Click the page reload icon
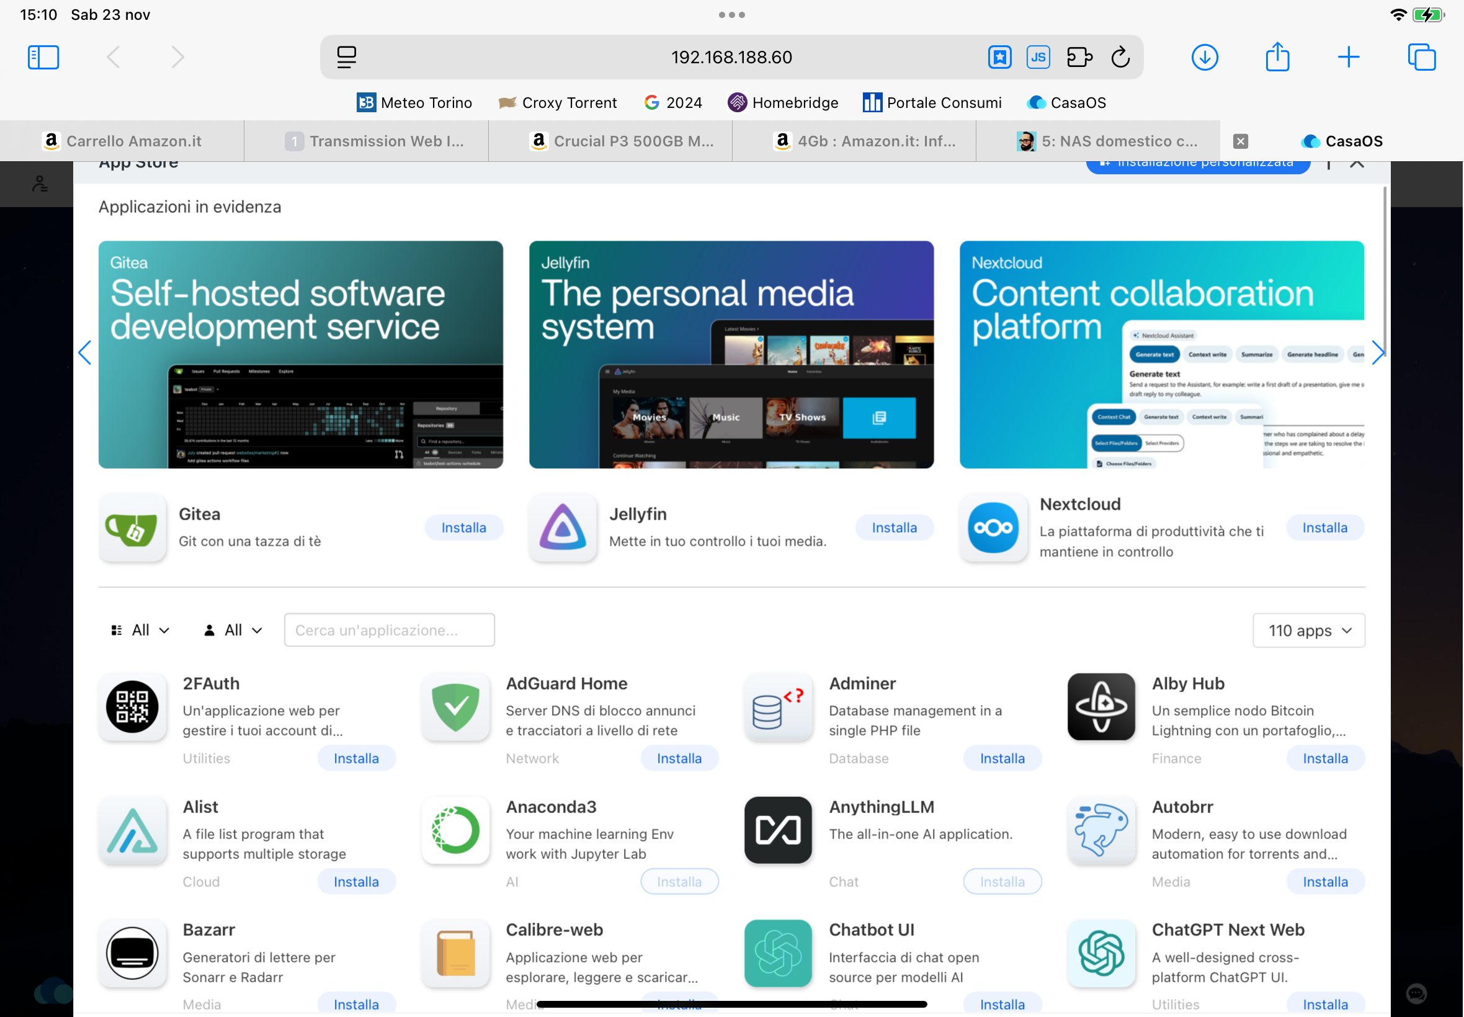 pyautogui.click(x=1120, y=57)
